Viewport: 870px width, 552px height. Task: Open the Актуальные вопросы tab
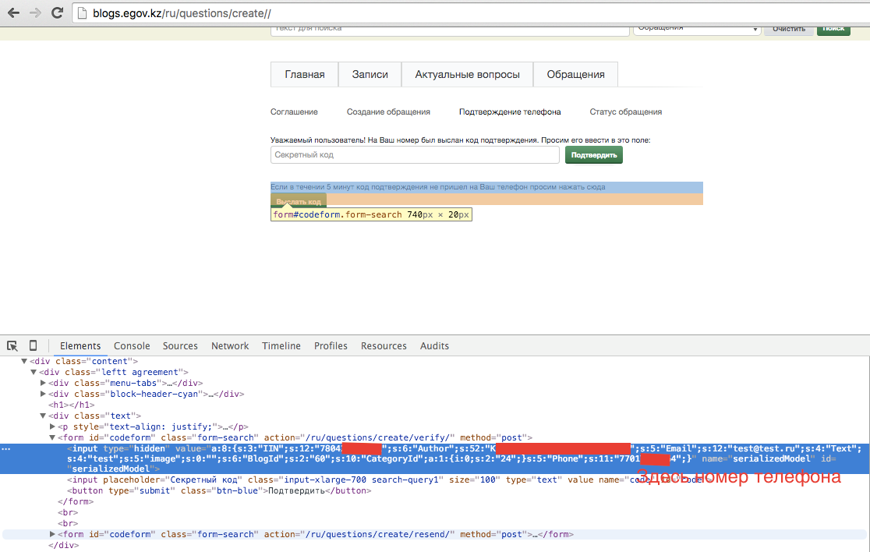tap(467, 74)
